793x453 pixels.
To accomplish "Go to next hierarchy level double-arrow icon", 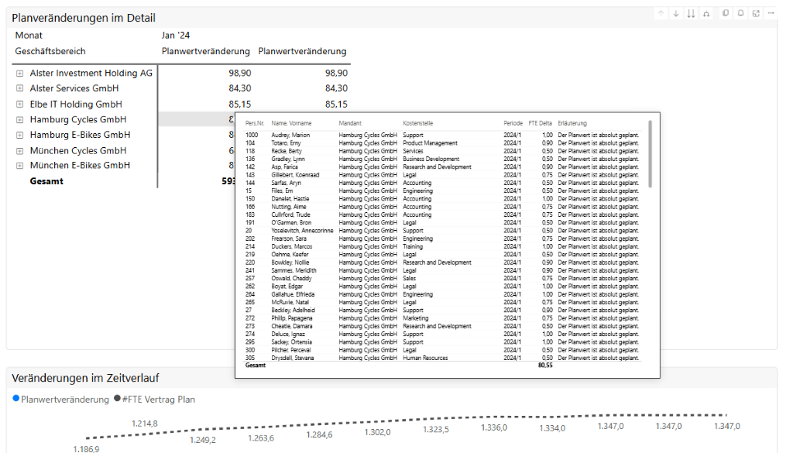I will (691, 14).
